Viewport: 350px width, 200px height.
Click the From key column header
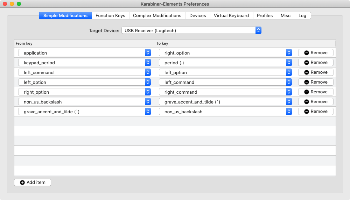[84, 43]
